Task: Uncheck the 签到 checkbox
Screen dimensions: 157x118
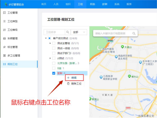Action: click(x=54, y=73)
